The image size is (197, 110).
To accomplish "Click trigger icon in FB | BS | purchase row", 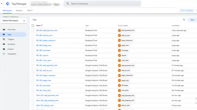I will point(119,50).
